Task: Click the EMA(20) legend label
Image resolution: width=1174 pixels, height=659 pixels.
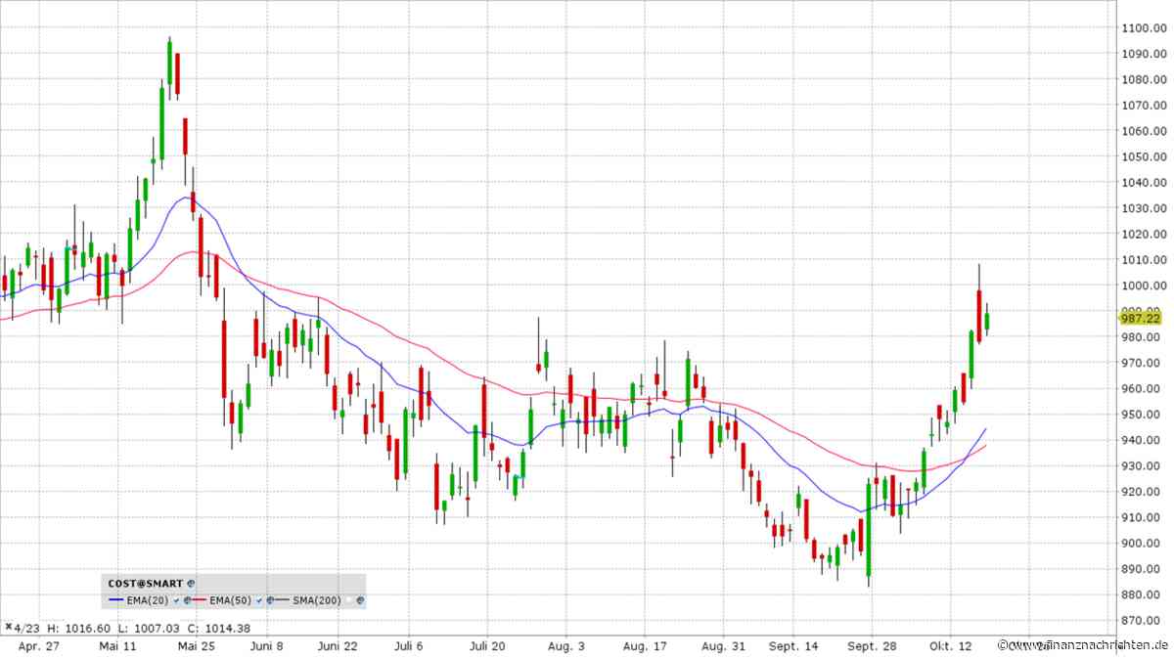Action: pyautogui.click(x=147, y=600)
